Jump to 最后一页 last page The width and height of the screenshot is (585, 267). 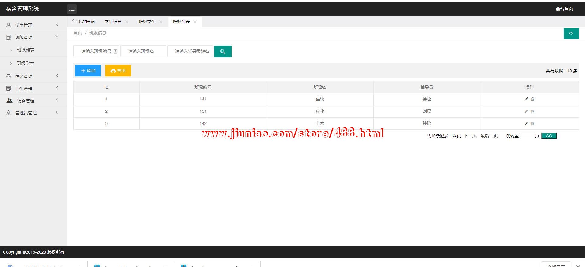(x=489, y=136)
